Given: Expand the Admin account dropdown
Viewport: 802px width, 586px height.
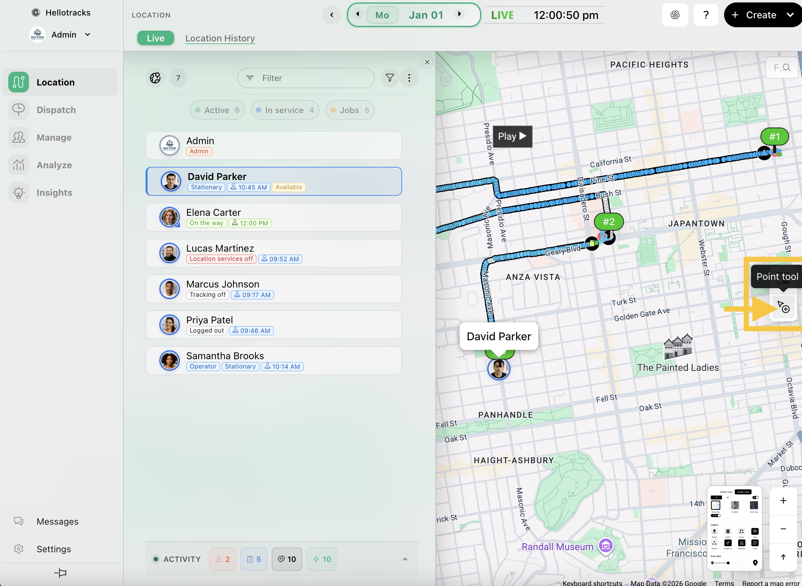Looking at the screenshot, I should click(x=88, y=35).
